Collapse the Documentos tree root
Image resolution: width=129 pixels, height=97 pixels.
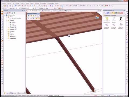point(5,15)
